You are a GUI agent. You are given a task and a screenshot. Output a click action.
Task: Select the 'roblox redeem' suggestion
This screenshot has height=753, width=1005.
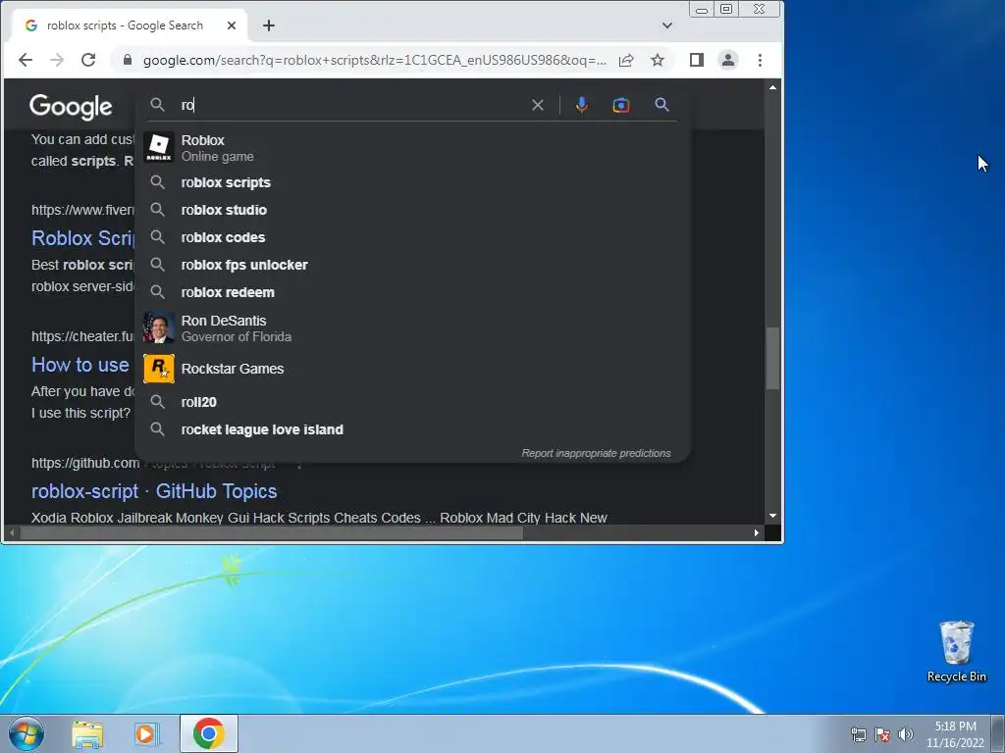click(x=412, y=292)
